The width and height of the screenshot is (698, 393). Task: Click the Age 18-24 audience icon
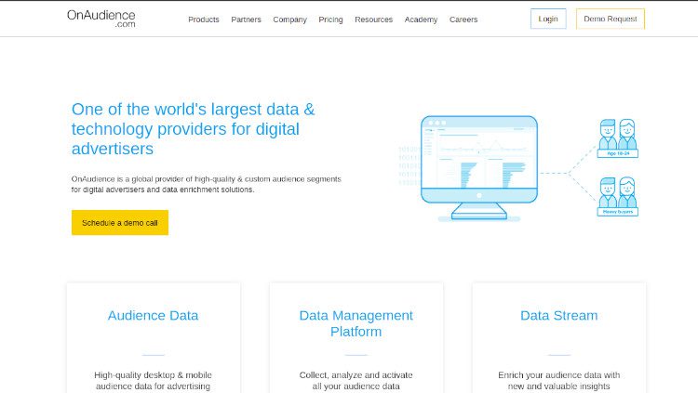coord(617,138)
